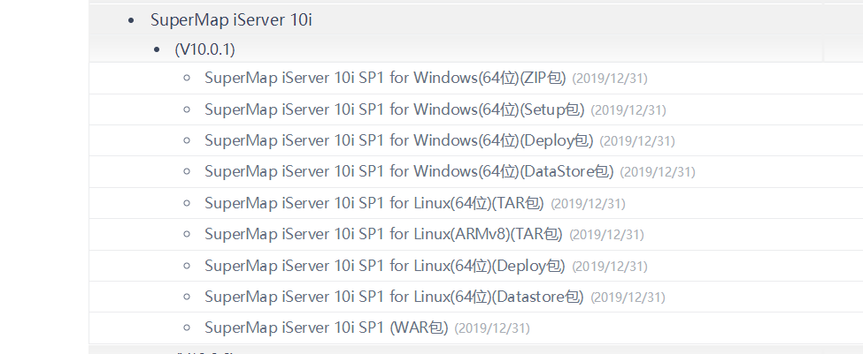The image size is (863, 354).
Task: Download iServer 10i SP1 Windows Deploy package
Action: click(399, 140)
